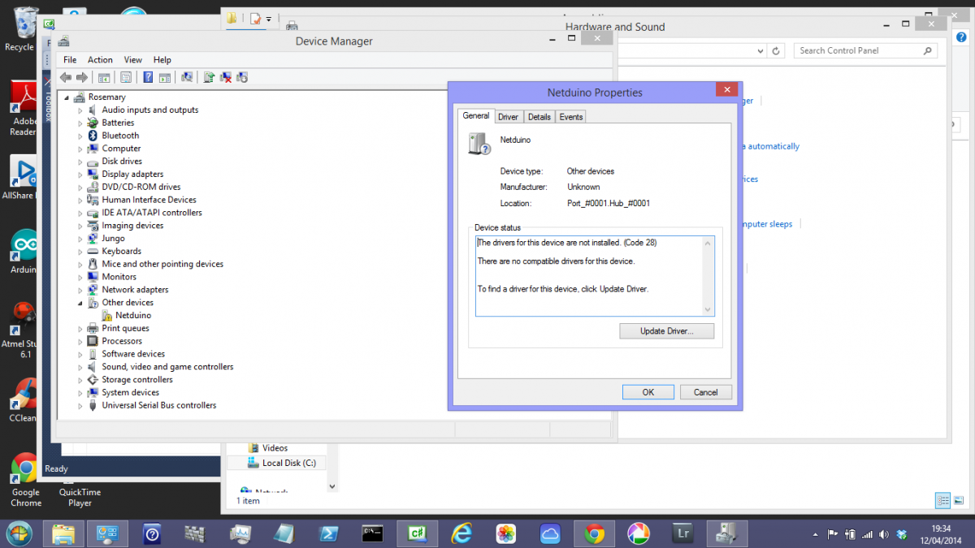Open the File menu in Device Manager
The image size is (975, 548).
(70, 60)
